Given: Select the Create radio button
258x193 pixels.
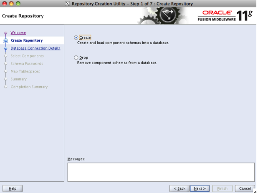Looking at the screenshot, I should pyautogui.click(x=76, y=38).
